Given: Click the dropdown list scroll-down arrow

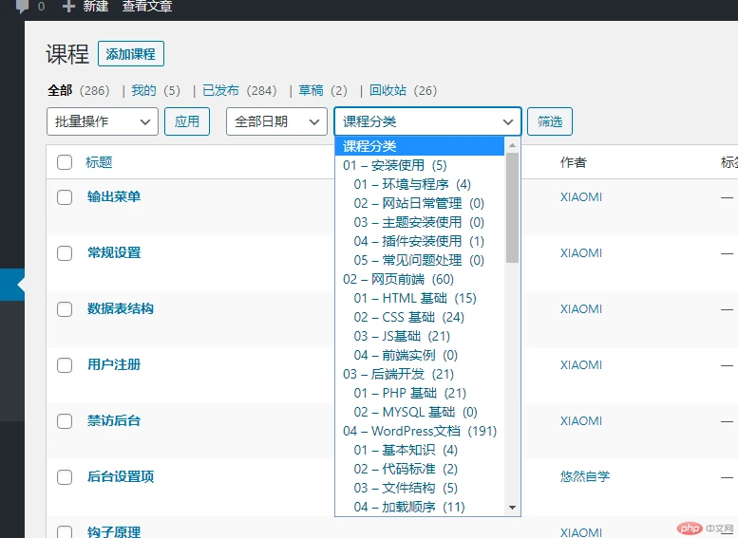Looking at the screenshot, I should pos(513,508).
